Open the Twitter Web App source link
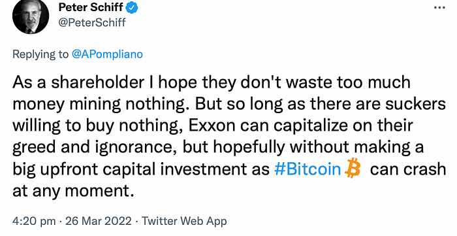This screenshot has width=457, height=236. coord(184,222)
